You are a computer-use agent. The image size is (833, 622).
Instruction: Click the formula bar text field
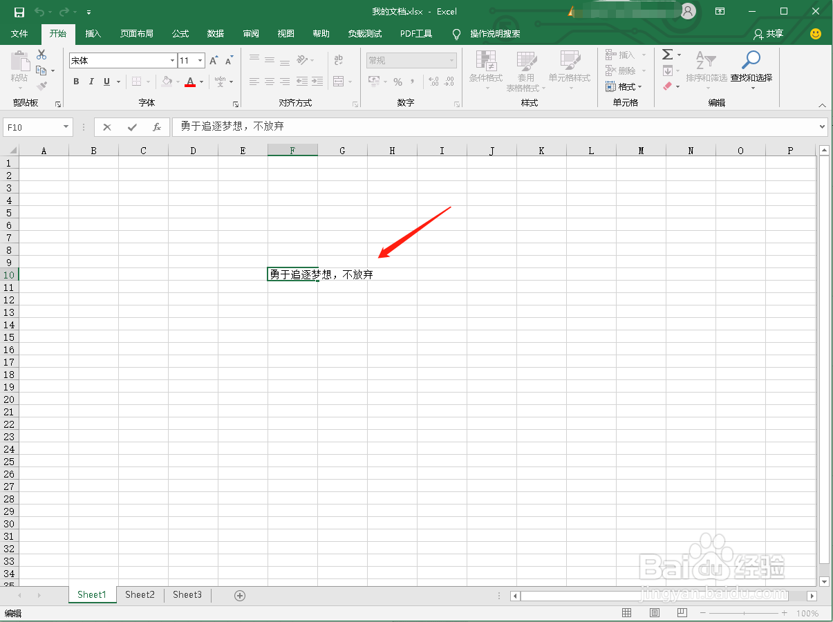(494, 127)
